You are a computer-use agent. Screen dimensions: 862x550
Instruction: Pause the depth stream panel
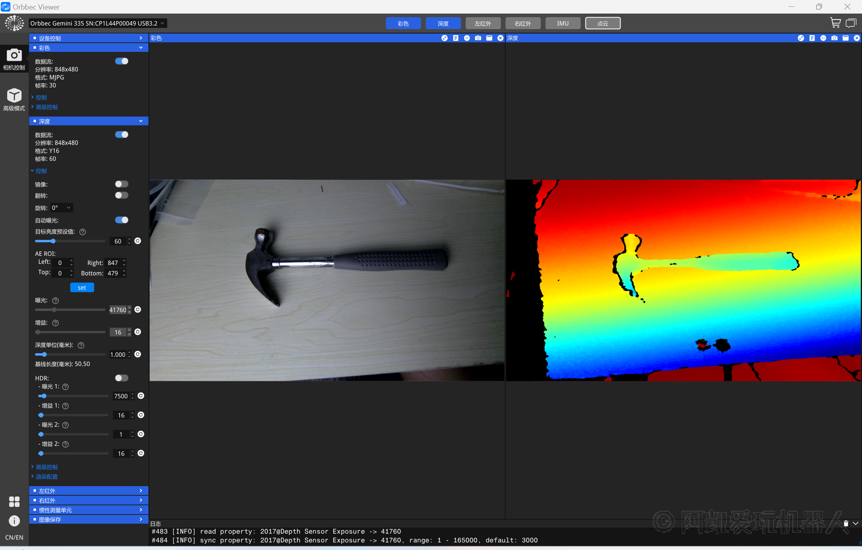pos(823,38)
